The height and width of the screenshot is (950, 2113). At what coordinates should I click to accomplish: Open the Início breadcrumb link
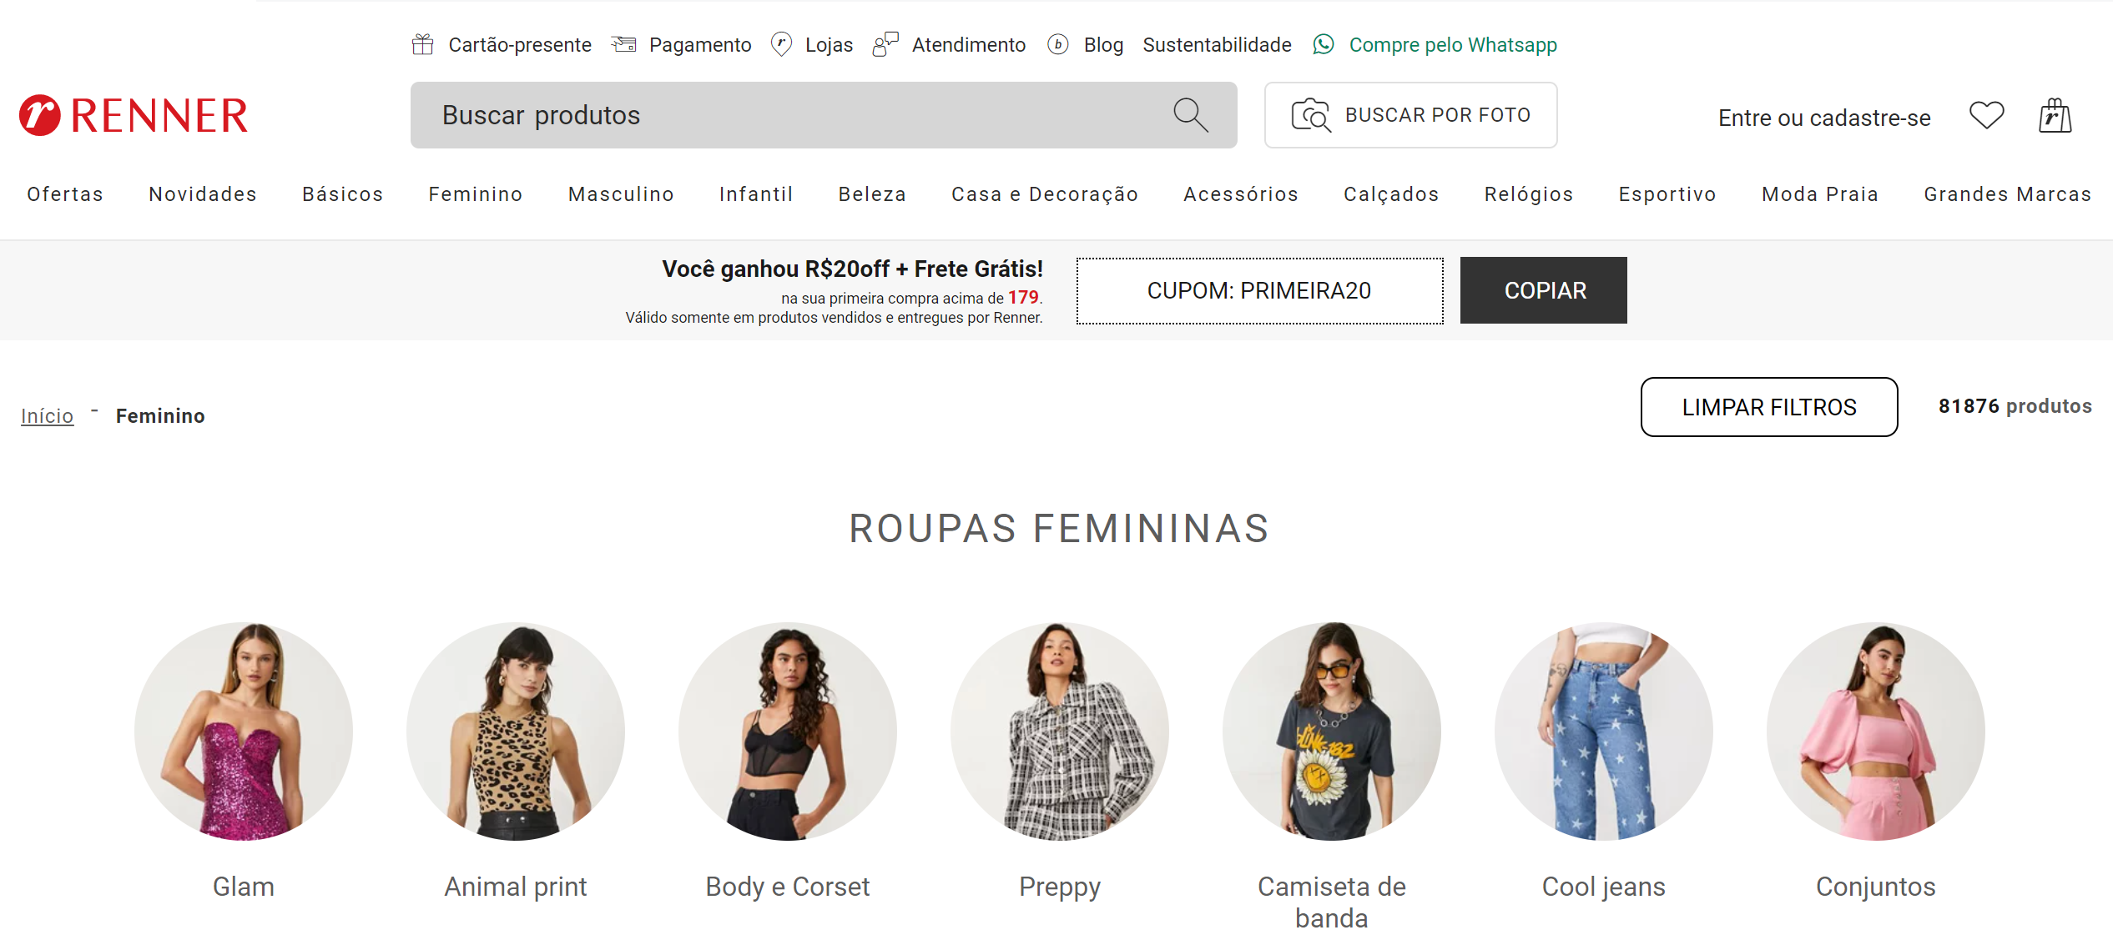click(47, 415)
